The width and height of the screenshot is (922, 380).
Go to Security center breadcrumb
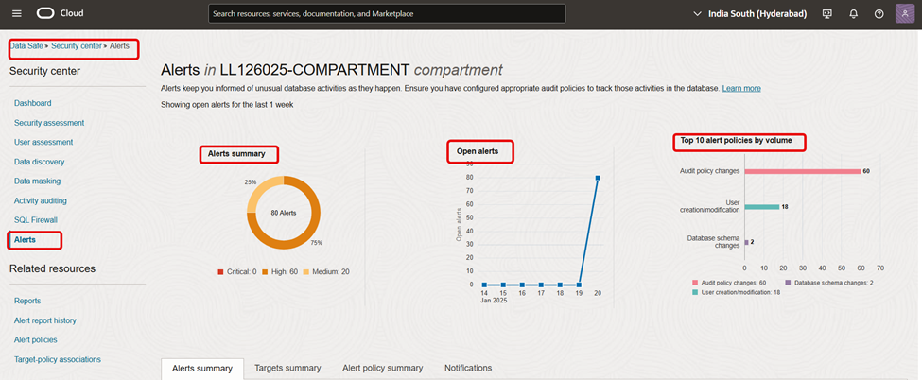tap(77, 45)
